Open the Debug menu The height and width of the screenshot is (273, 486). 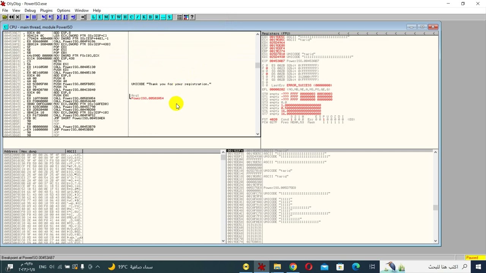pos(30,11)
